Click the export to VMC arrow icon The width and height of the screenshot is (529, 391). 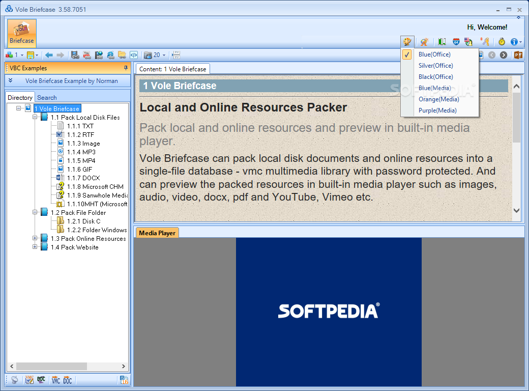point(55,380)
